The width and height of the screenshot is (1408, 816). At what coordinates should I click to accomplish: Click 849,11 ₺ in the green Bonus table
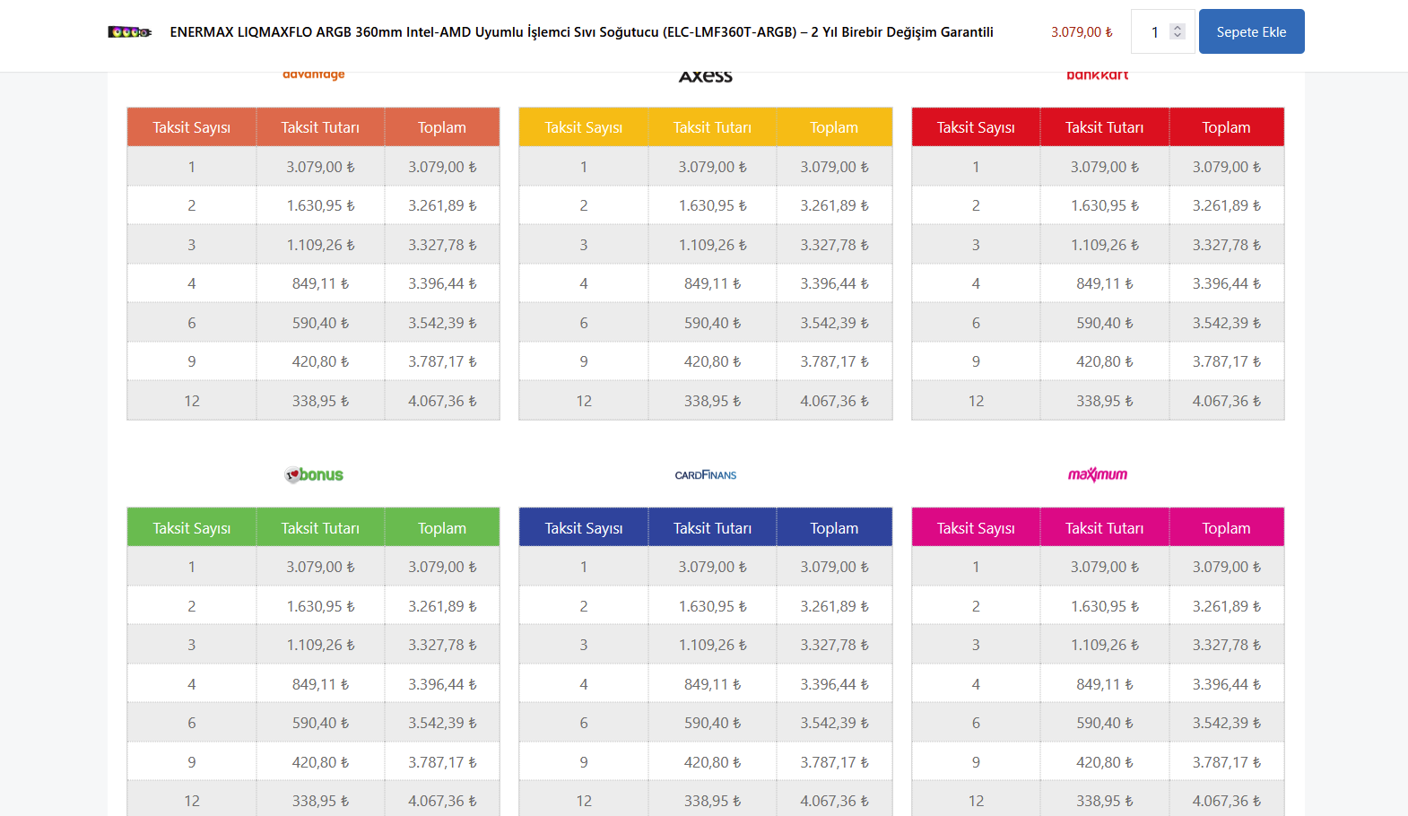point(320,684)
